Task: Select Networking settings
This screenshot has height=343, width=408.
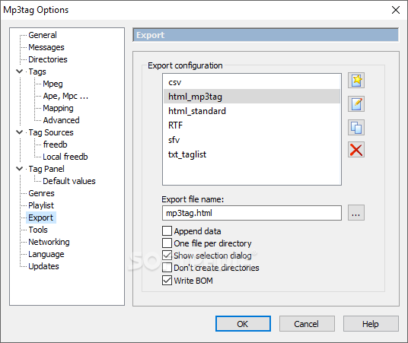Action: pos(49,242)
